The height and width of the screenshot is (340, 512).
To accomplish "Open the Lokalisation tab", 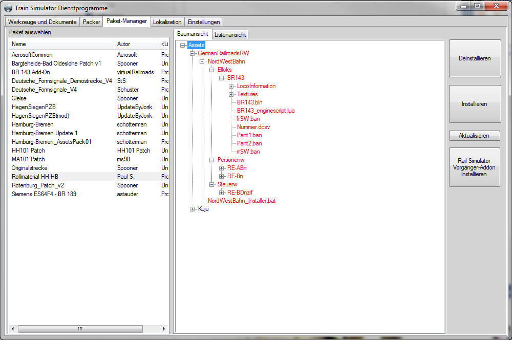I will (167, 22).
